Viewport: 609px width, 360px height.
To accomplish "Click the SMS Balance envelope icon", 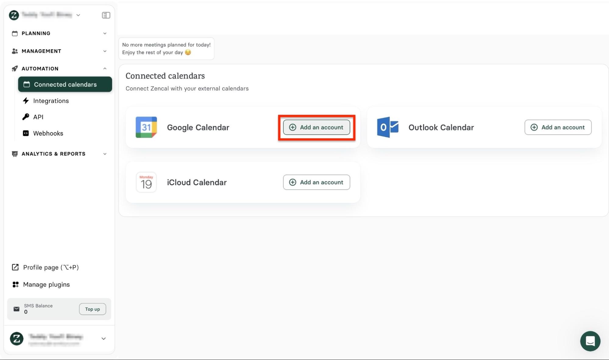I will (x=16, y=309).
